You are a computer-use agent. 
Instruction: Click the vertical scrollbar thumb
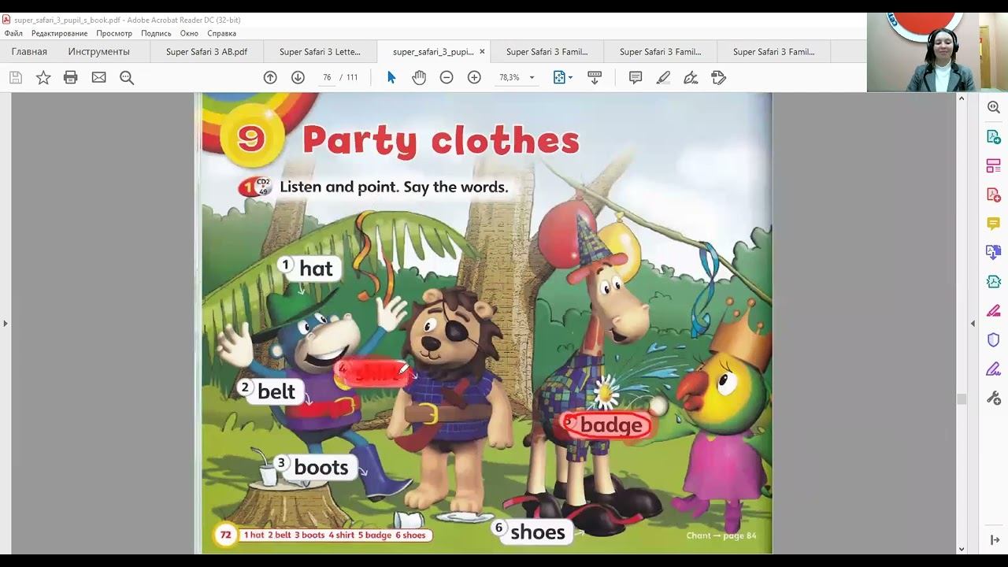click(x=961, y=399)
